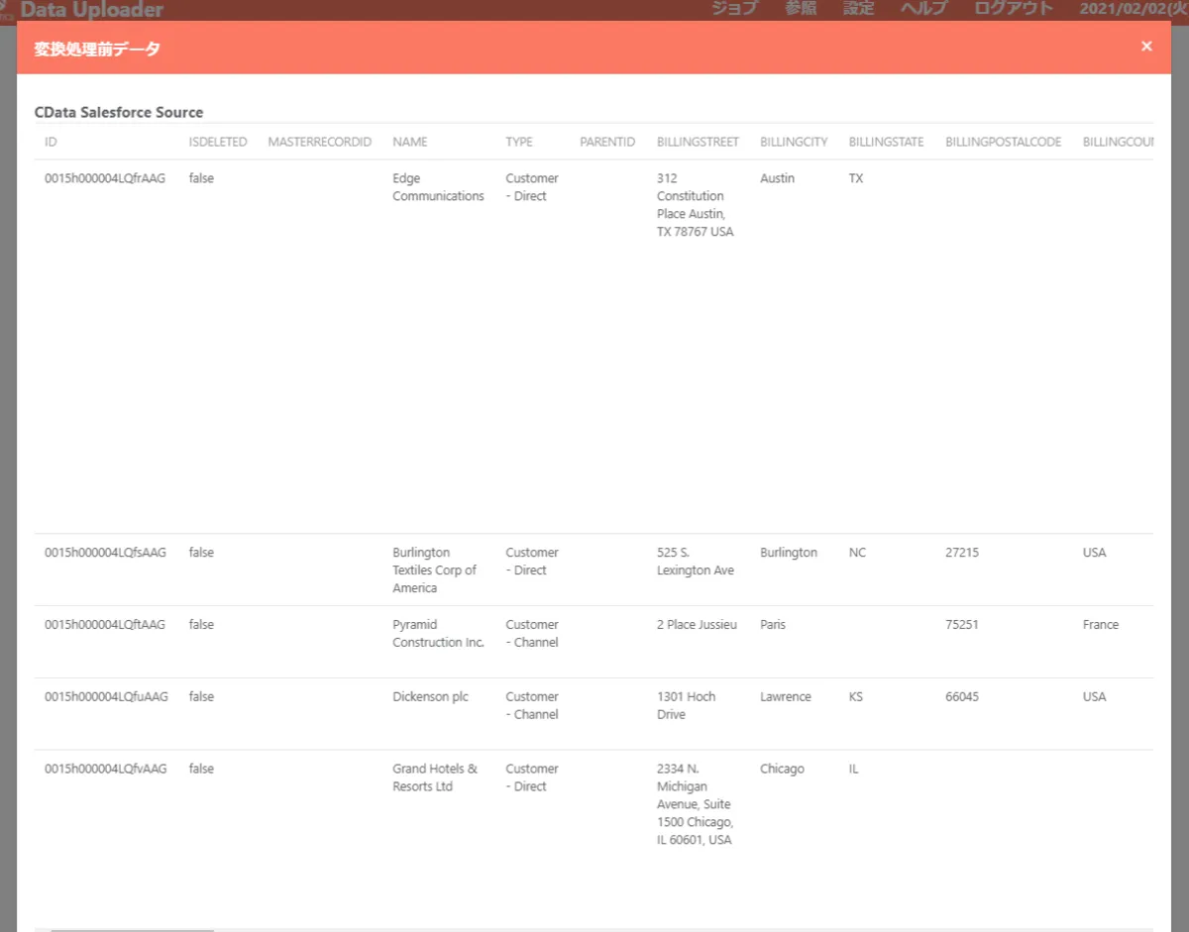
Task: Select the Burlington Textiles Corp of America cell
Action: 434,570
